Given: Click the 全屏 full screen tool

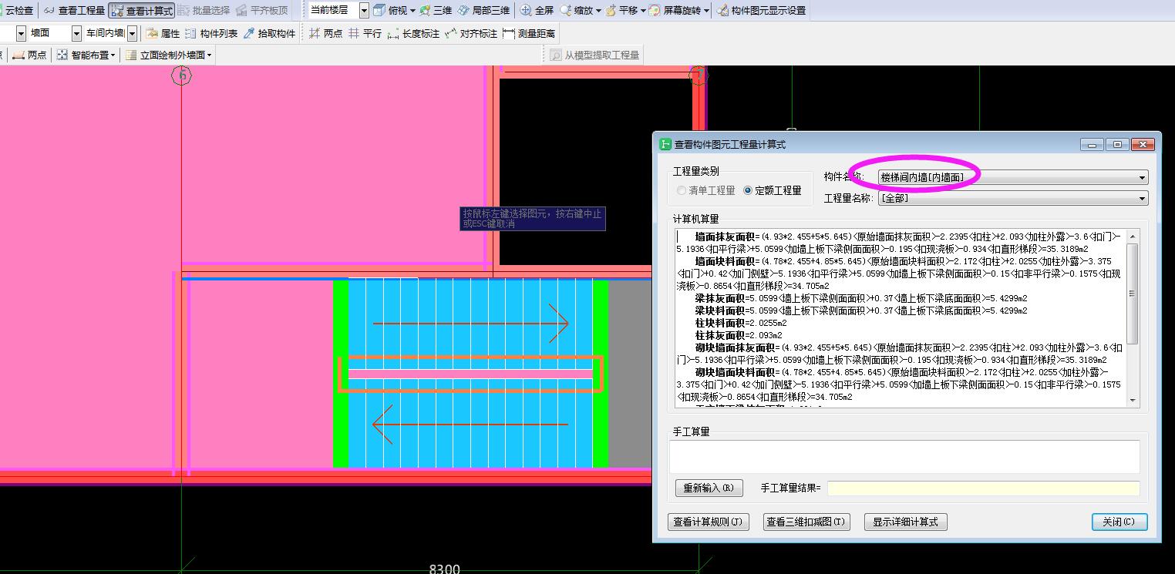Looking at the screenshot, I should coord(537,10).
